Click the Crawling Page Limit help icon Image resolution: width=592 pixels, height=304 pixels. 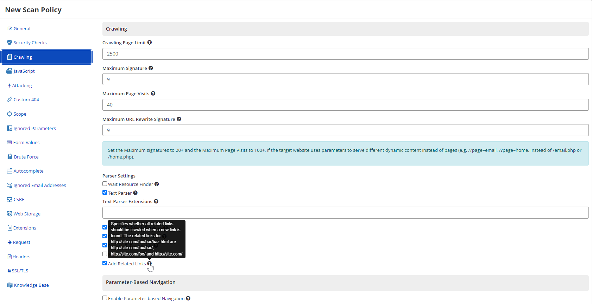150,43
